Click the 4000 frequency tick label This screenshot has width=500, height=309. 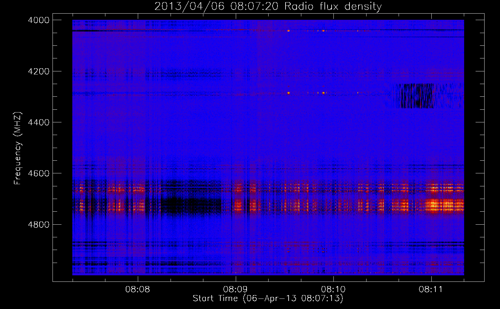[39, 20]
